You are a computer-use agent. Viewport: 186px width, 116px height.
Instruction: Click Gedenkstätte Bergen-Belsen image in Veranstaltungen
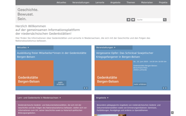113,73
